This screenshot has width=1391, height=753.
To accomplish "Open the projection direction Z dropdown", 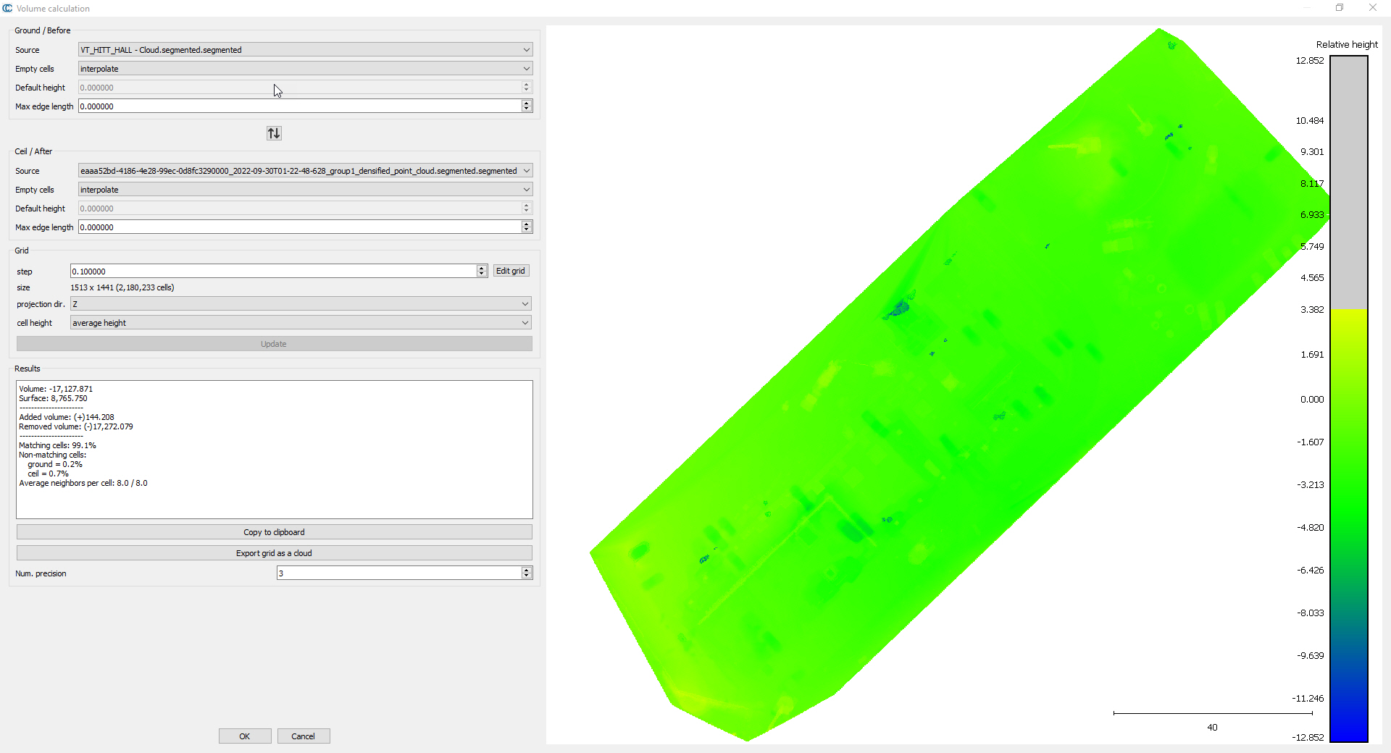I will [301, 304].
